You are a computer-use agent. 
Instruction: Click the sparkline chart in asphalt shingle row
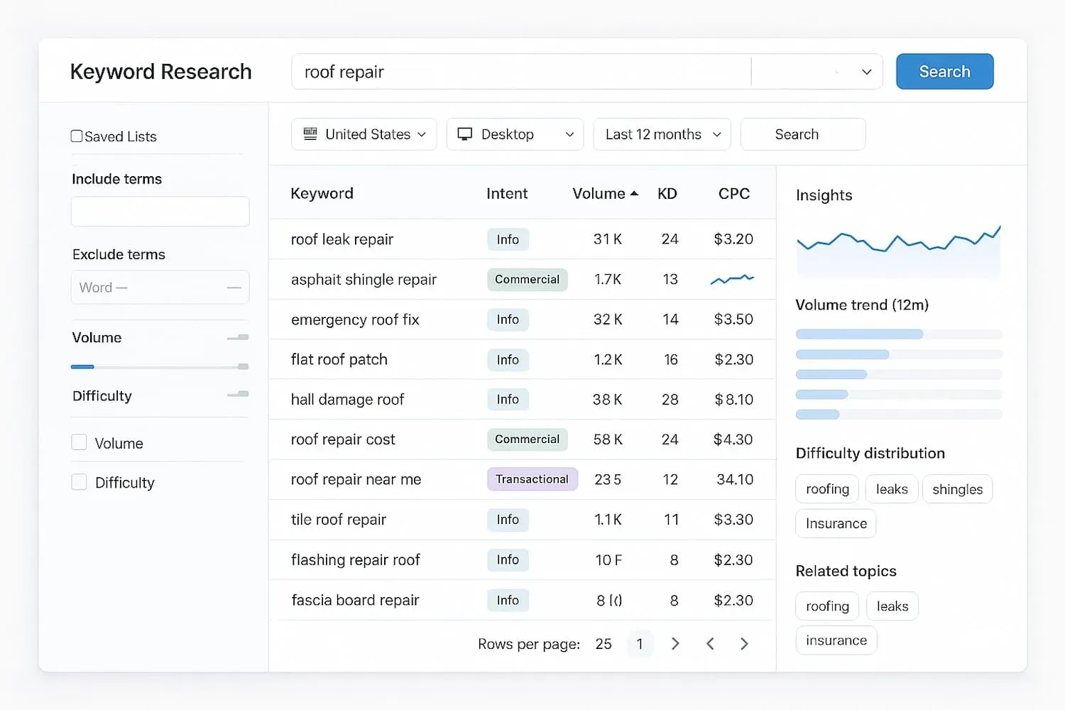(x=732, y=279)
